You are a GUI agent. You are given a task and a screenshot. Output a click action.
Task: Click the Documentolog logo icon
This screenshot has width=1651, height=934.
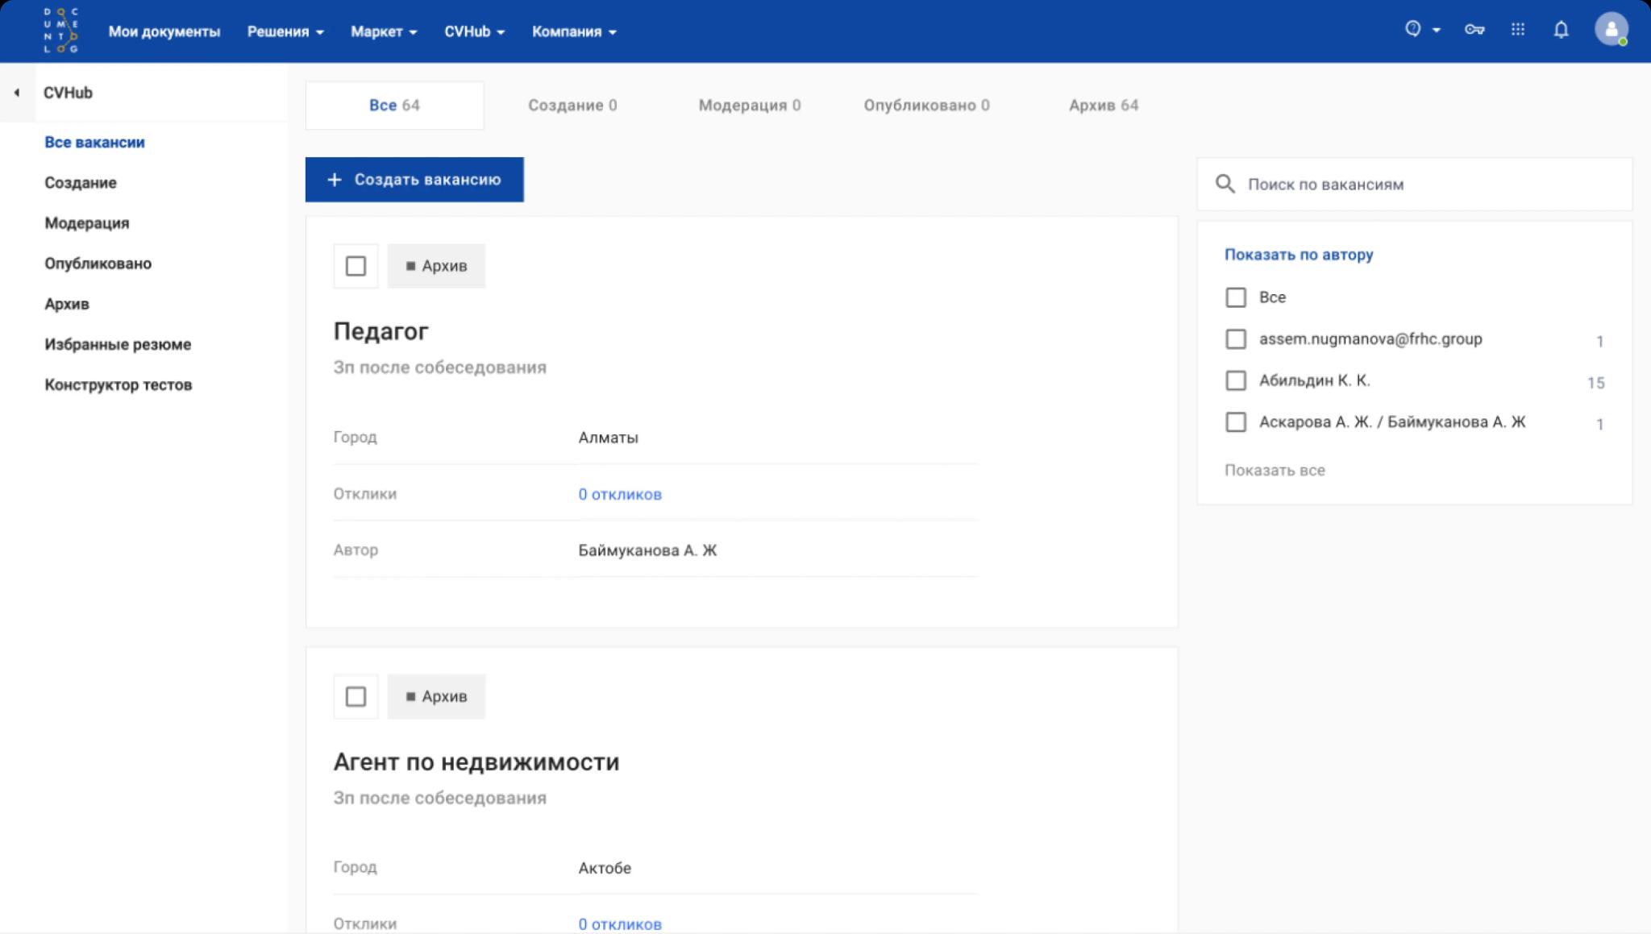[60, 31]
